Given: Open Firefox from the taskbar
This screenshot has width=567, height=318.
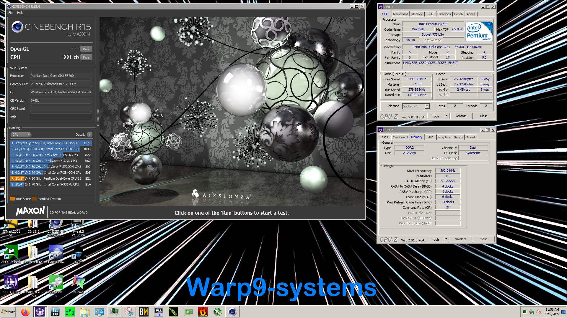Looking at the screenshot, I should pyautogui.click(x=26, y=312).
